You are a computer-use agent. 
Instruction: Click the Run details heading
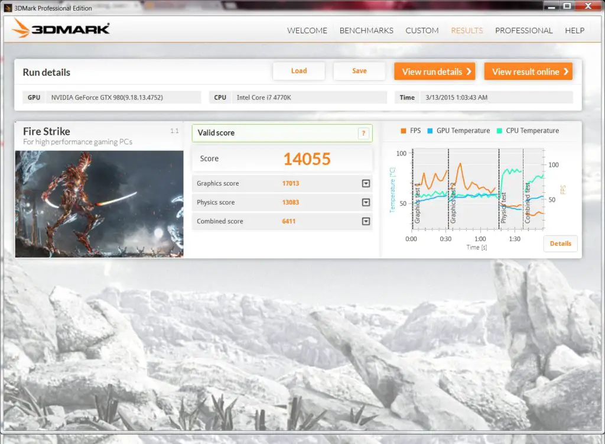47,72
